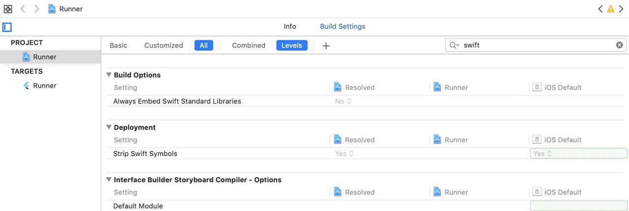Enable the Basic settings filter

point(118,45)
